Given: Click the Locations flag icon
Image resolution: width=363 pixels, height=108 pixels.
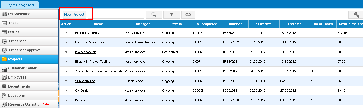Looking at the screenshot, I should (4, 95).
